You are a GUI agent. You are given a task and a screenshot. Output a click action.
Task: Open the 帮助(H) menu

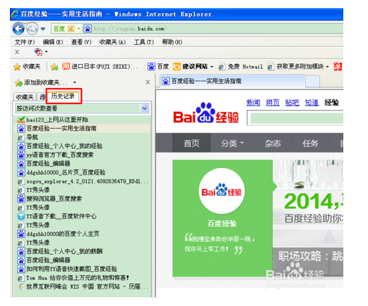(172, 42)
